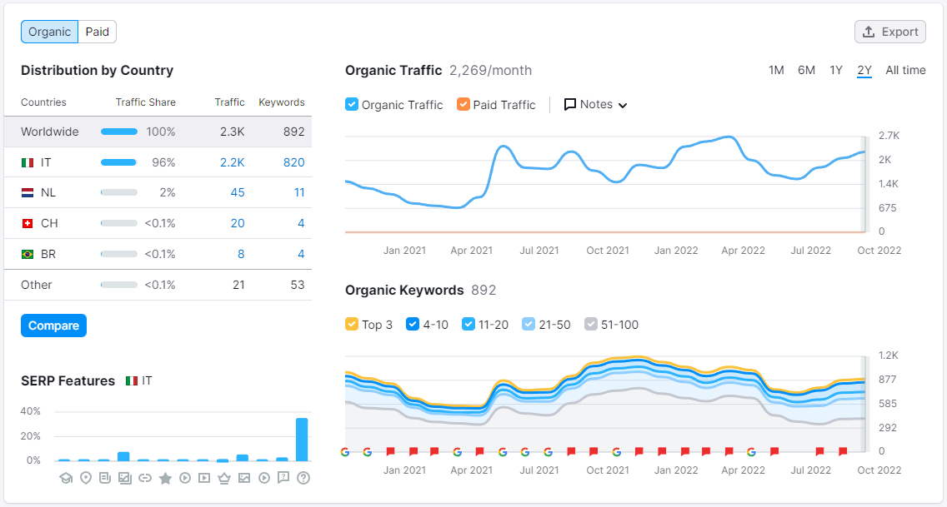This screenshot has height=507, width=947.
Task: Click the Worldwide 100% traffic share bar
Action: point(119,132)
